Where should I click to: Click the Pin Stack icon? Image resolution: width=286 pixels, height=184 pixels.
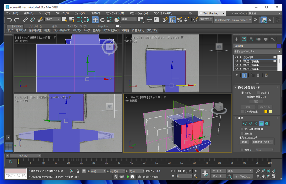coord(236,75)
